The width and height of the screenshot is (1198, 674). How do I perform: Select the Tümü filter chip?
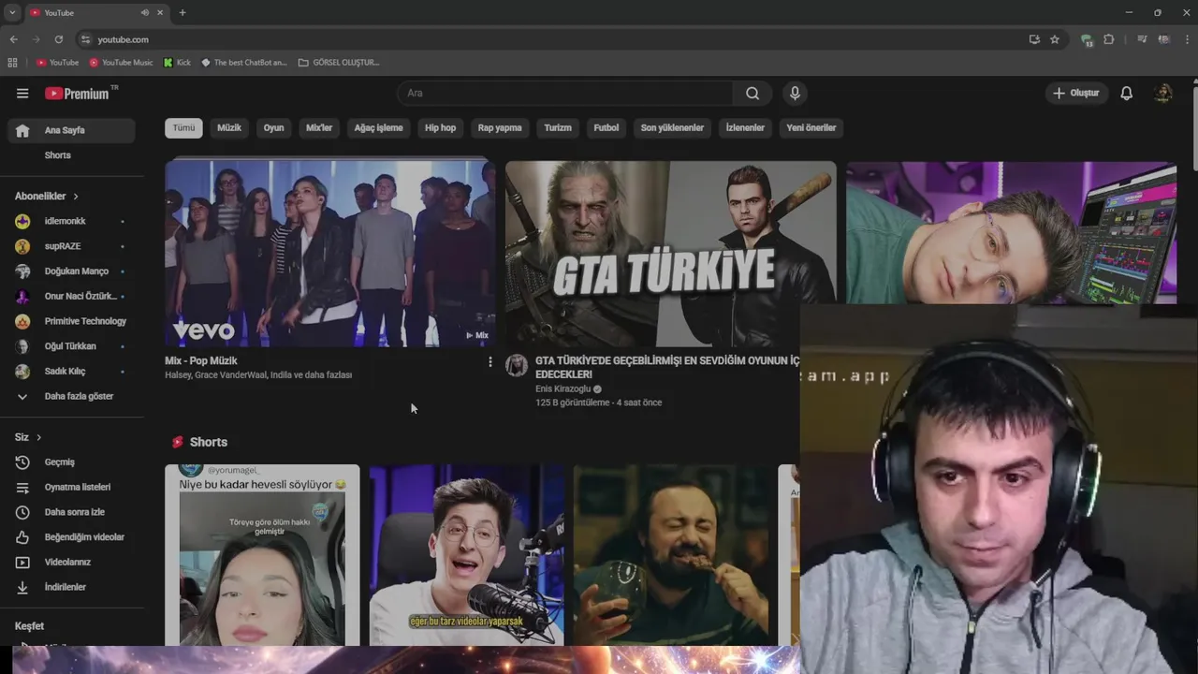(x=183, y=127)
